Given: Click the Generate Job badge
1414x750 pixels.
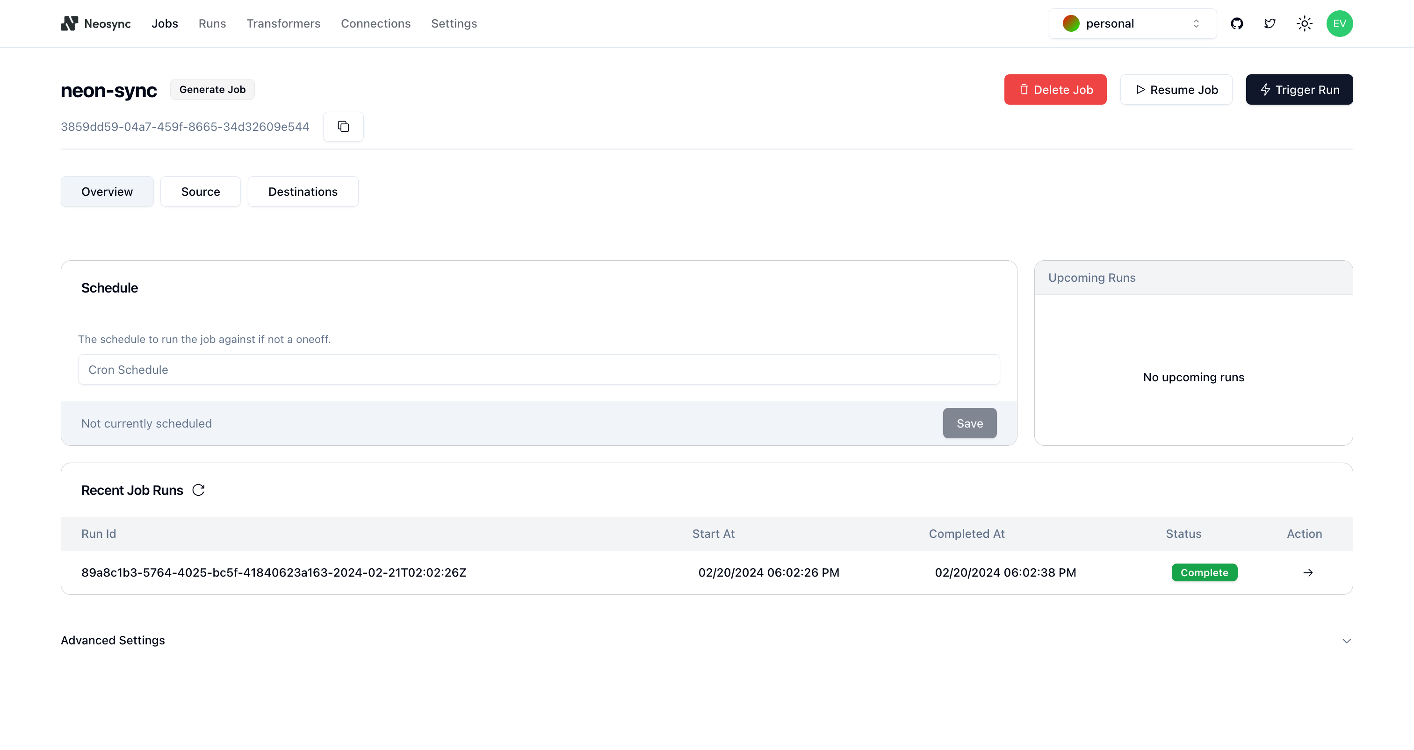Looking at the screenshot, I should tap(212, 89).
